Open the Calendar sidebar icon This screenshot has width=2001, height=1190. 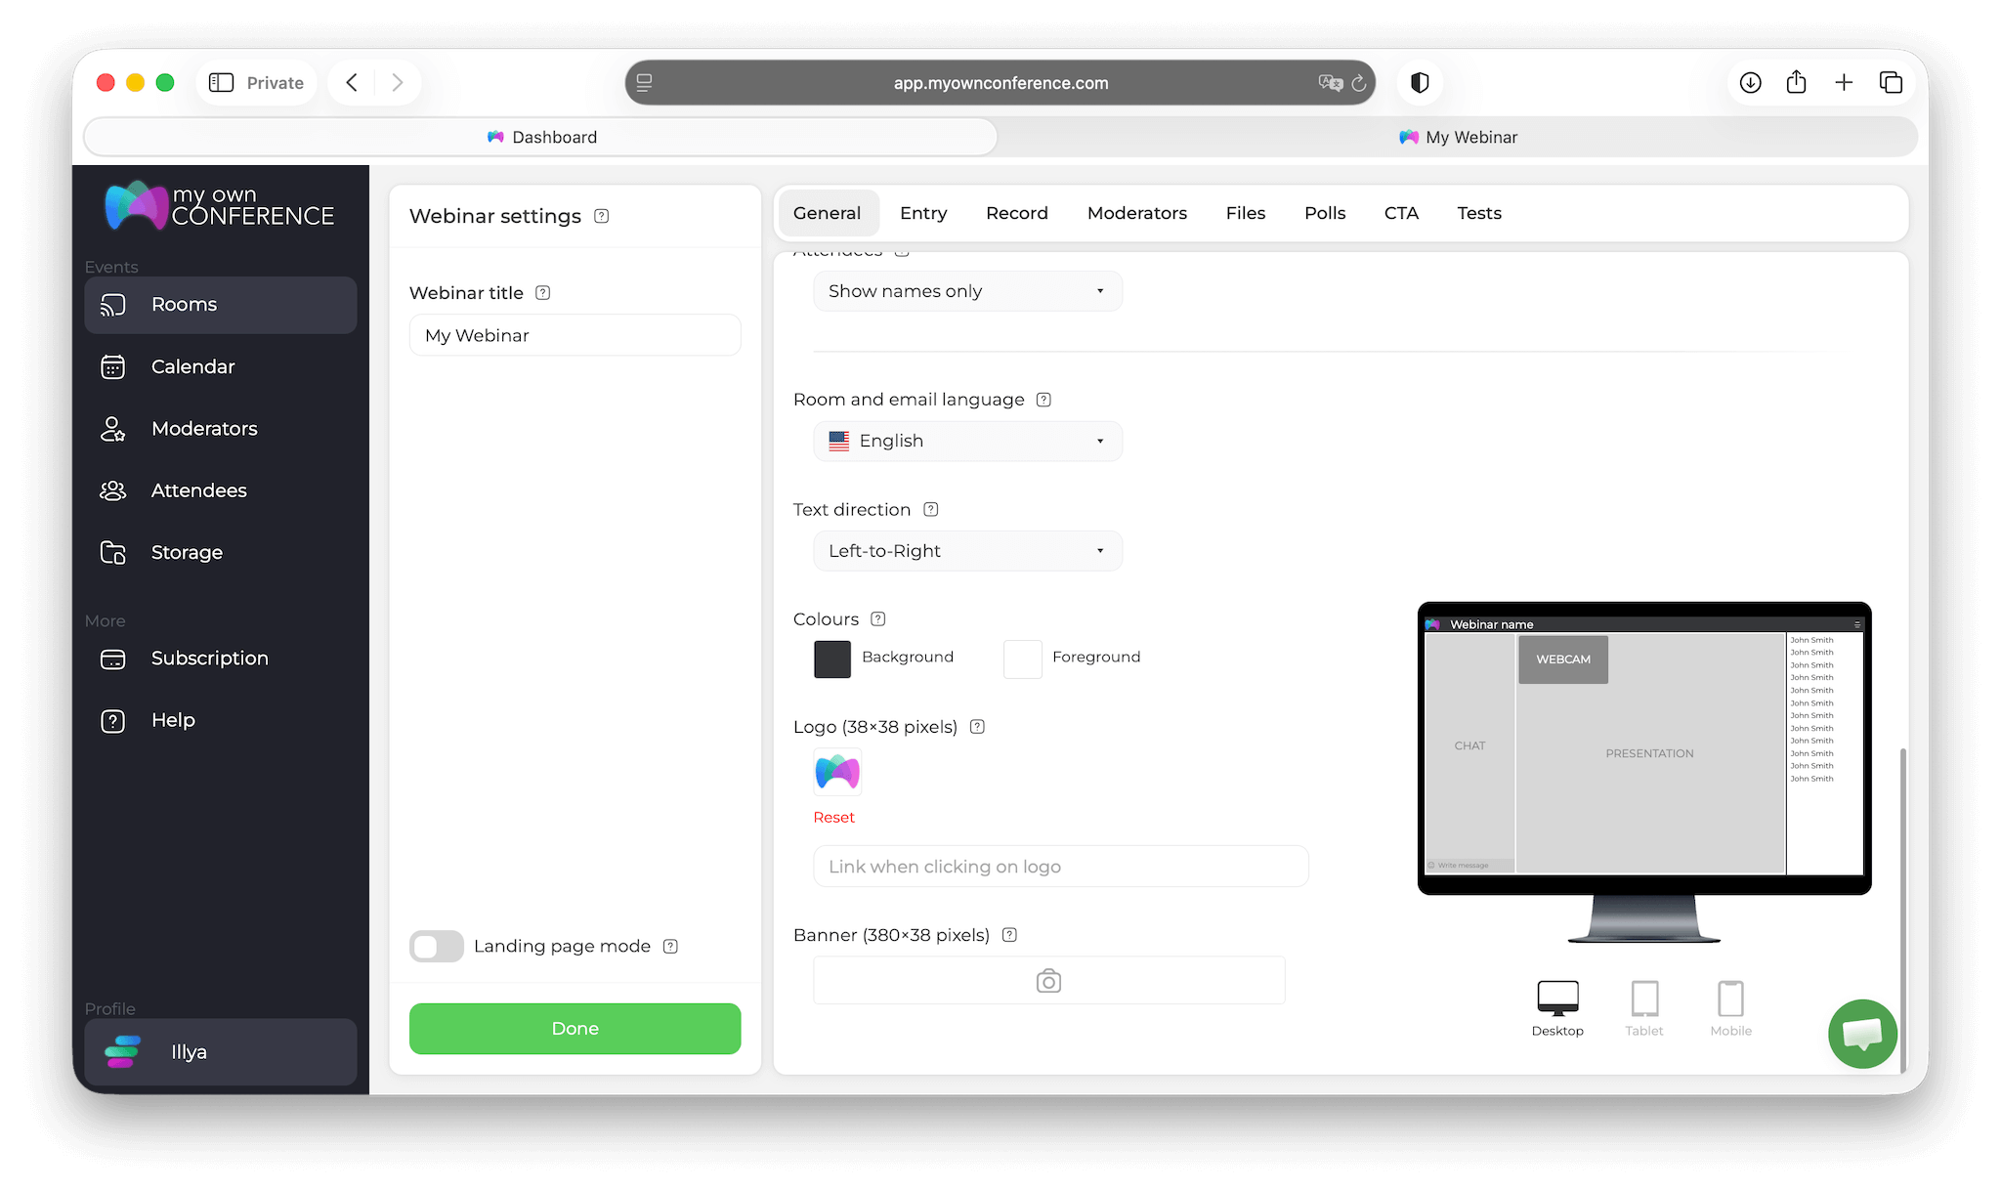[113, 366]
